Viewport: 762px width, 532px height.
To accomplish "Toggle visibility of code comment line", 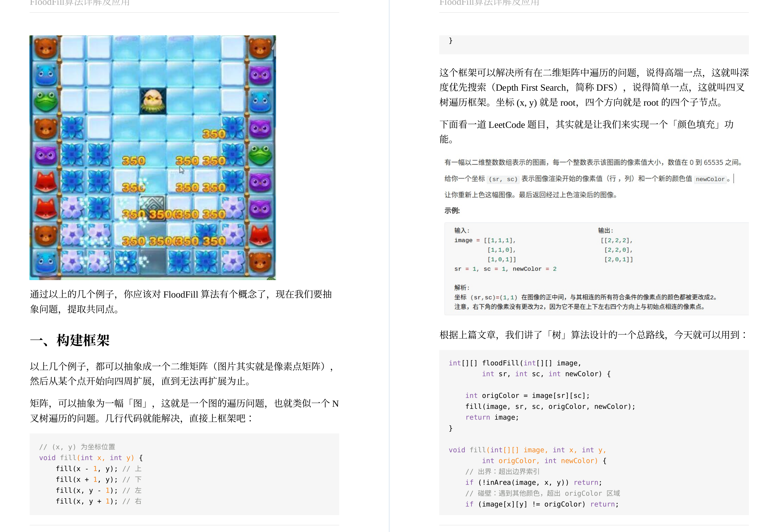I will tap(75, 446).
